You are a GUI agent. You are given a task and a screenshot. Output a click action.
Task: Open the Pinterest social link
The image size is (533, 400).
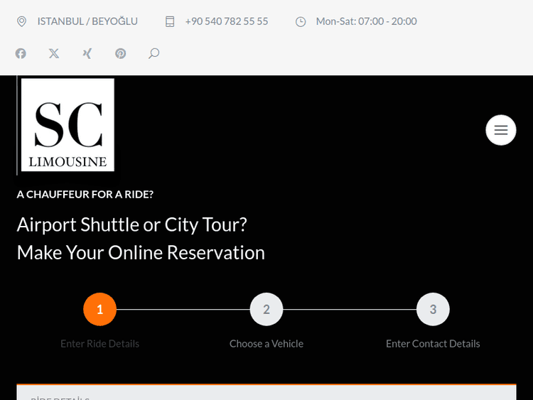[x=121, y=53]
